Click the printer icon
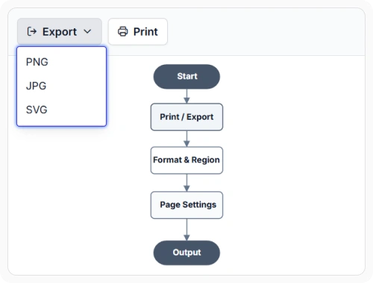 (x=122, y=31)
